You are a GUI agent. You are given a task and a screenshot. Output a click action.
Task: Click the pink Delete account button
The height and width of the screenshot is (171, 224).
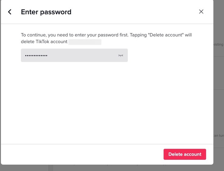pyautogui.click(x=185, y=154)
